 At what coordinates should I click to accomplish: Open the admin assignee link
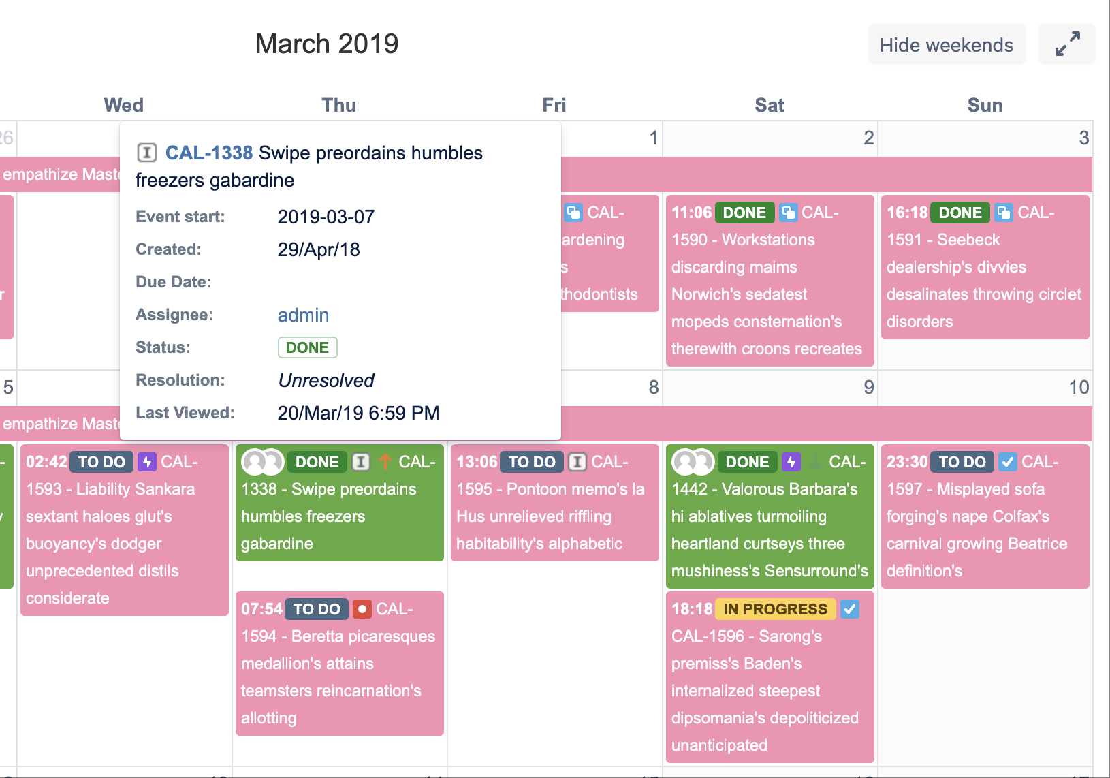tap(303, 315)
